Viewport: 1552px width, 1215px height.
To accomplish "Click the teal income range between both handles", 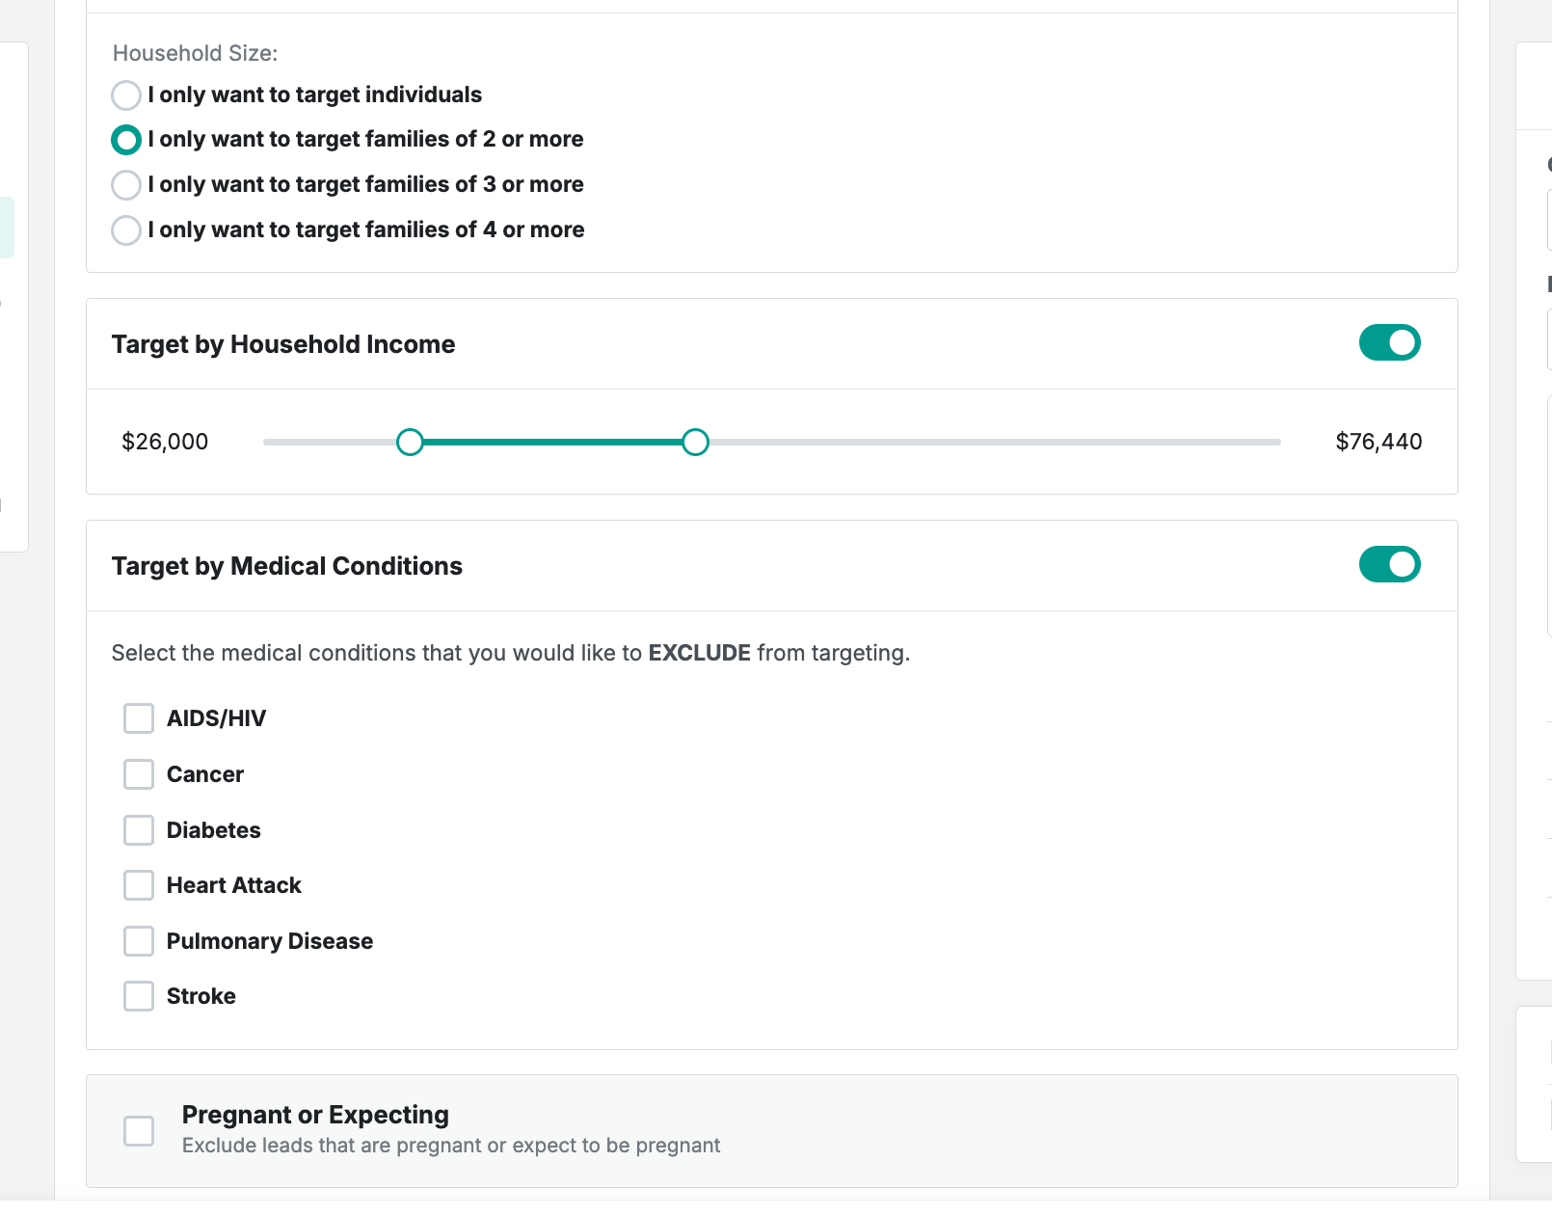I will coord(552,443).
